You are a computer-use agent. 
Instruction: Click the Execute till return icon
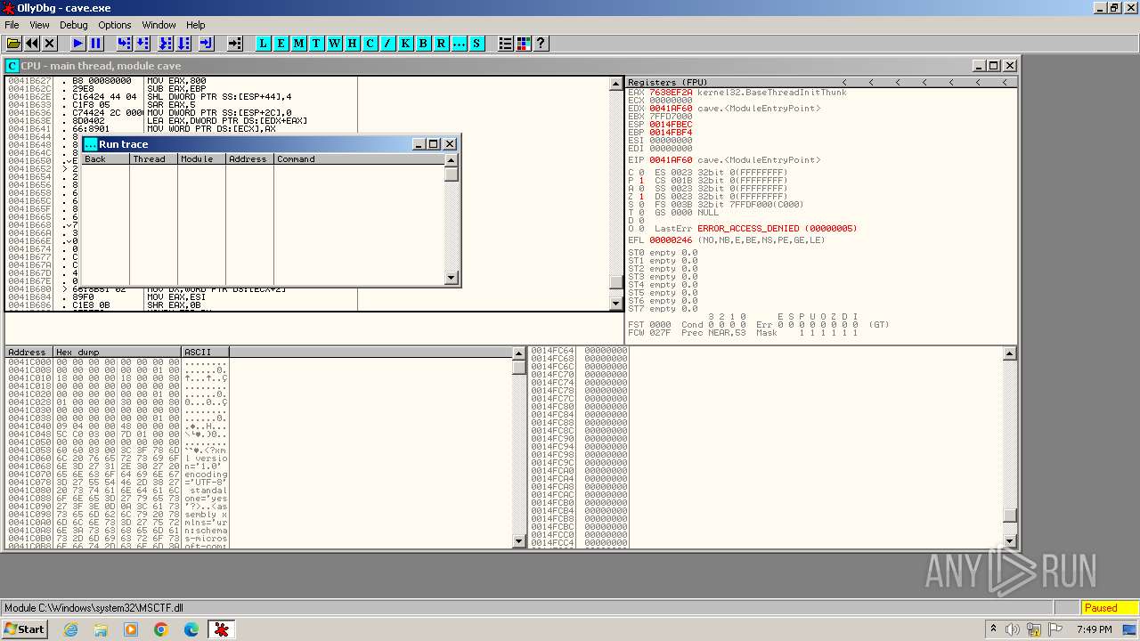(x=206, y=43)
